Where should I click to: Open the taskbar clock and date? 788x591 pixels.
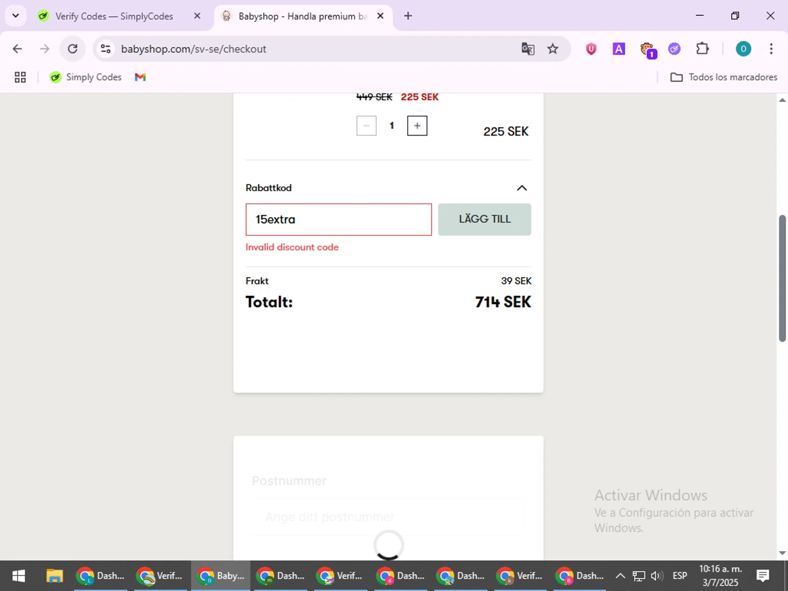coord(720,576)
